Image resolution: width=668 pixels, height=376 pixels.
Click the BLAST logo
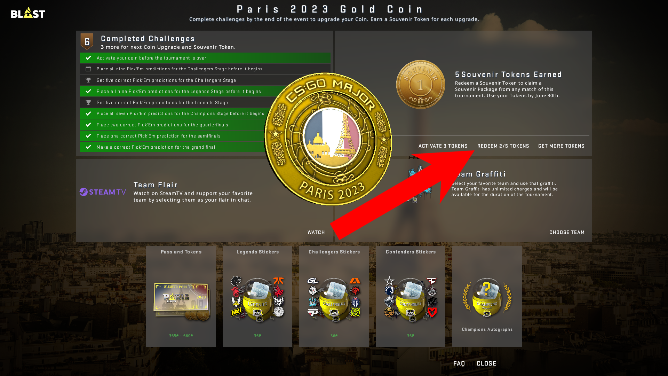click(x=28, y=13)
